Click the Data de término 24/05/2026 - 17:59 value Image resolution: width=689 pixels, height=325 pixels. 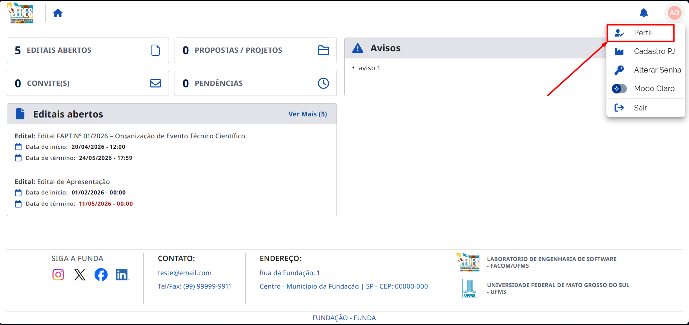click(x=106, y=158)
